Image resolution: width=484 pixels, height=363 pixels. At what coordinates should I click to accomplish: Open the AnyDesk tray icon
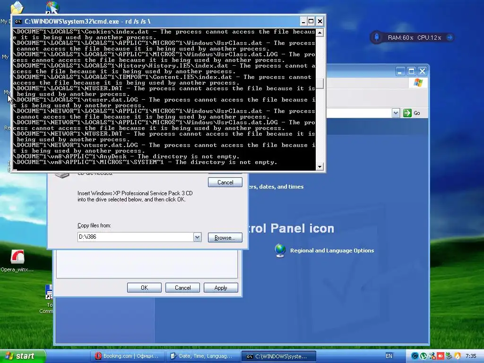[441, 356]
